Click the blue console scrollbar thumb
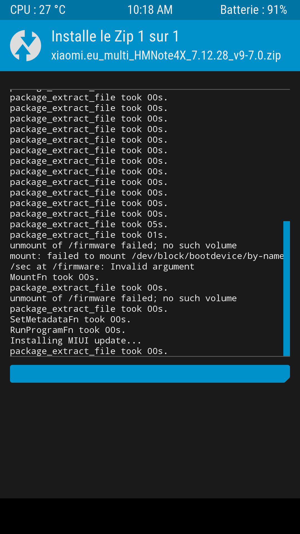300x534 pixels. coord(287,288)
